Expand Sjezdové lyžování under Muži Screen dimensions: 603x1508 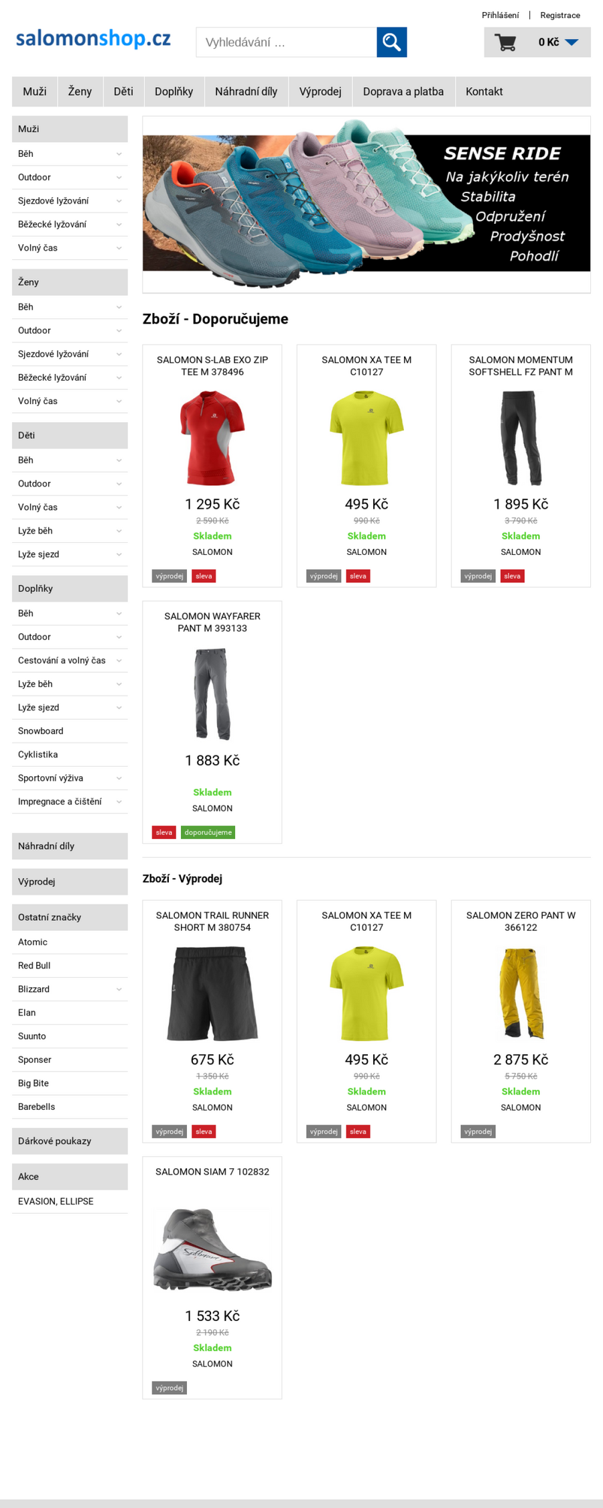pyautogui.click(x=119, y=201)
